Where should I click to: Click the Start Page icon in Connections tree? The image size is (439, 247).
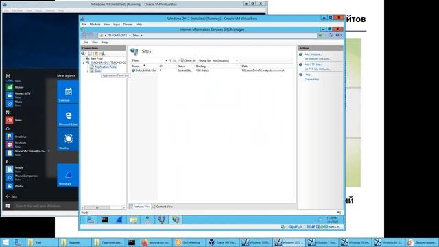click(87, 58)
